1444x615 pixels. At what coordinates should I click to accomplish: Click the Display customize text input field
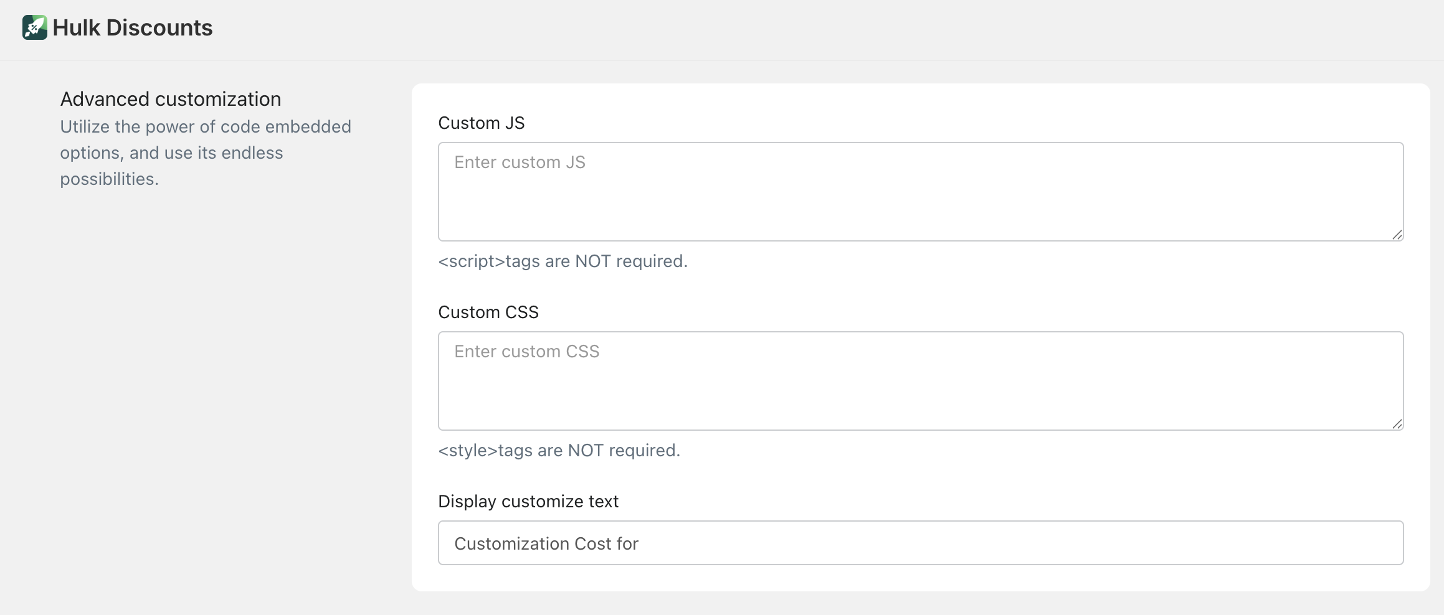point(920,543)
